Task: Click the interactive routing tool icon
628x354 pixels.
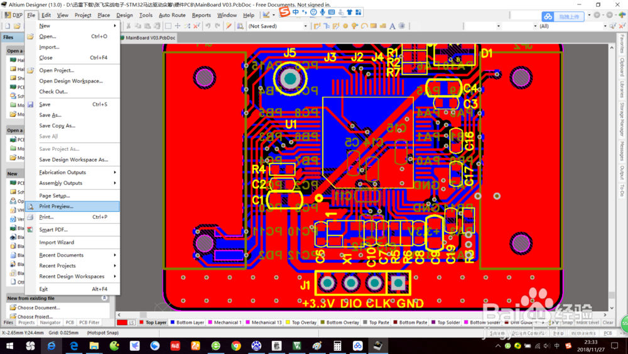Action: tap(317, 26)
